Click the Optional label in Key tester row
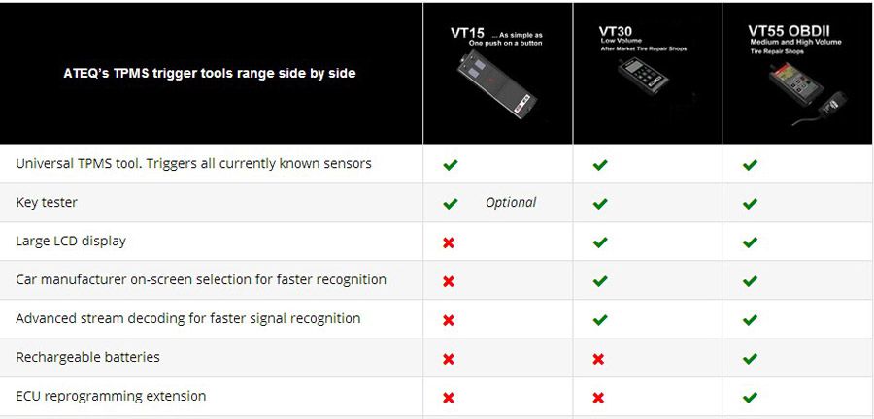The width and height of the screenshot is (874, 419). pos(511,203)
